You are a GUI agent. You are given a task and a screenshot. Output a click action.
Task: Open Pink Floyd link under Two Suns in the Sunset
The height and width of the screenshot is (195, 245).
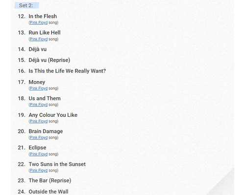click(x=39, y=171)
